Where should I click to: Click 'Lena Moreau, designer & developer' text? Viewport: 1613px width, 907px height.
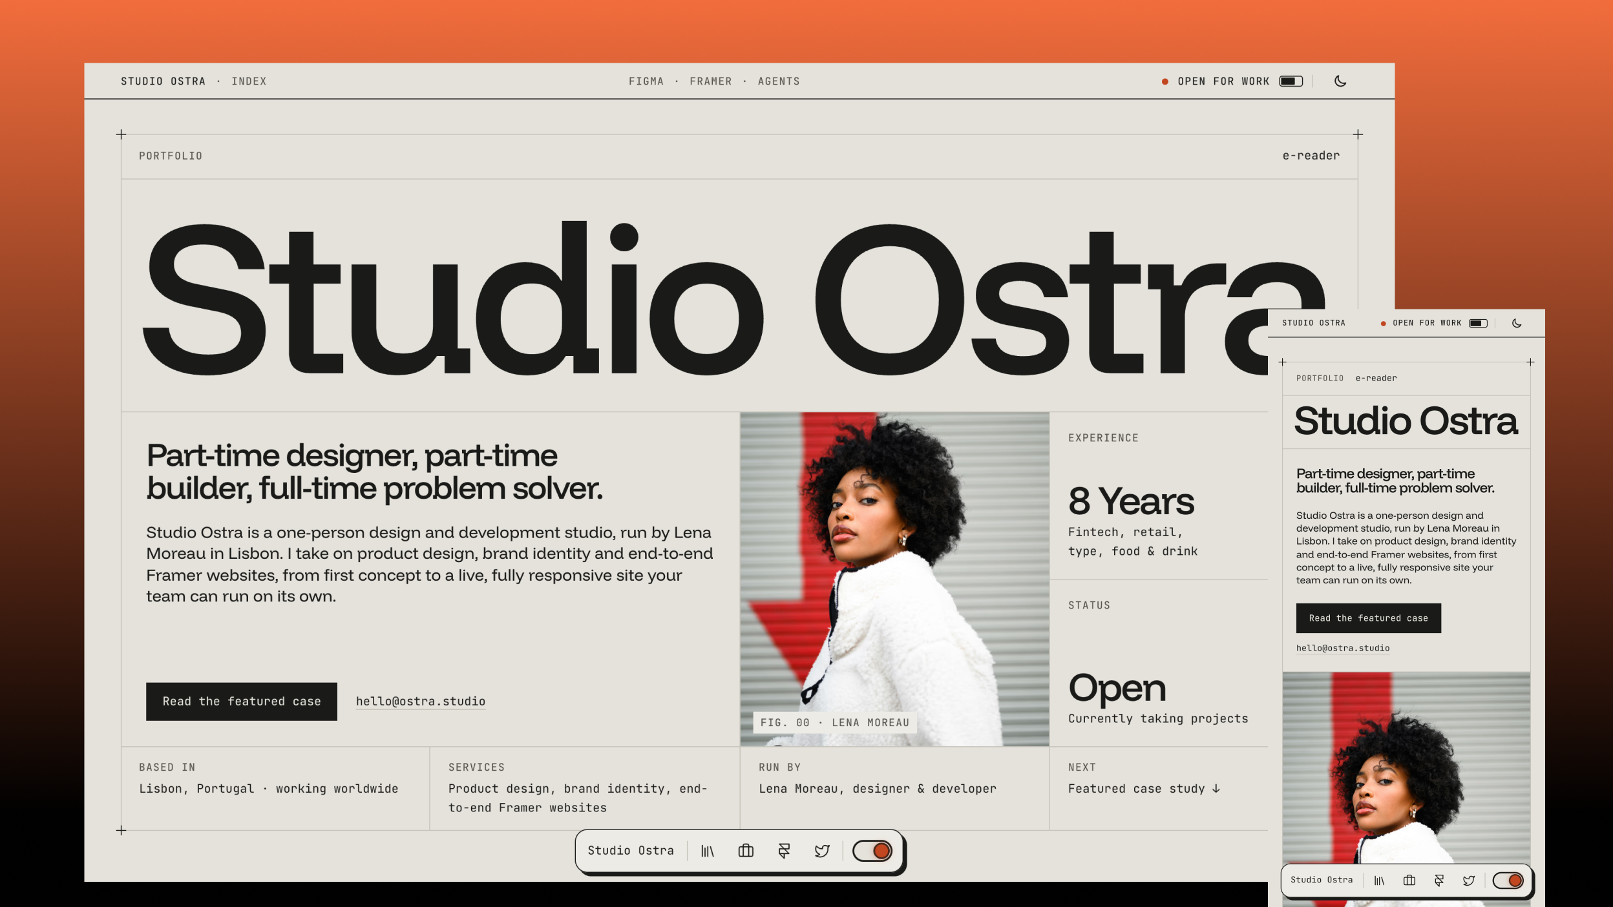coord(878,789)
